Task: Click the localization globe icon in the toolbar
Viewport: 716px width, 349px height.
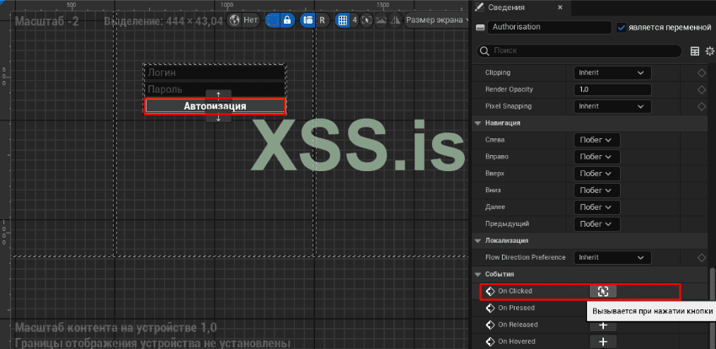Action: coord(235,20)
